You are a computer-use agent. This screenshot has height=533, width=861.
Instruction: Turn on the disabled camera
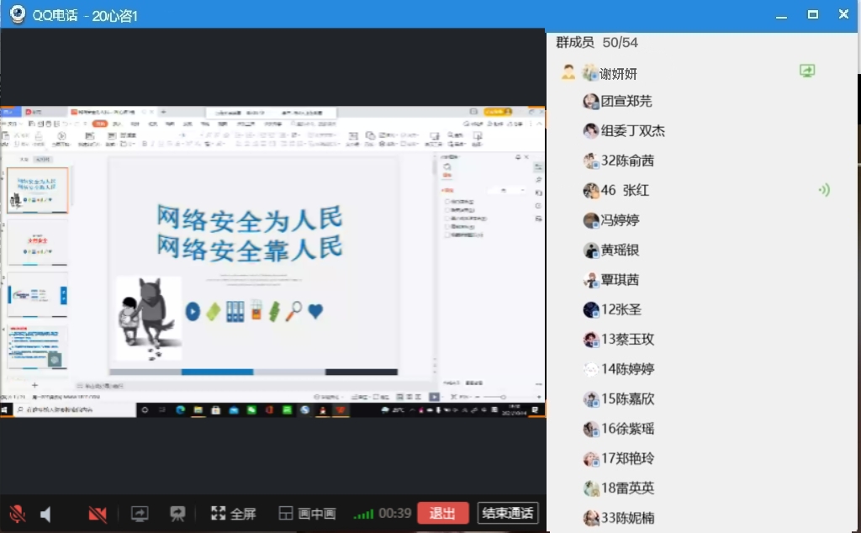[x=98, y=514]
